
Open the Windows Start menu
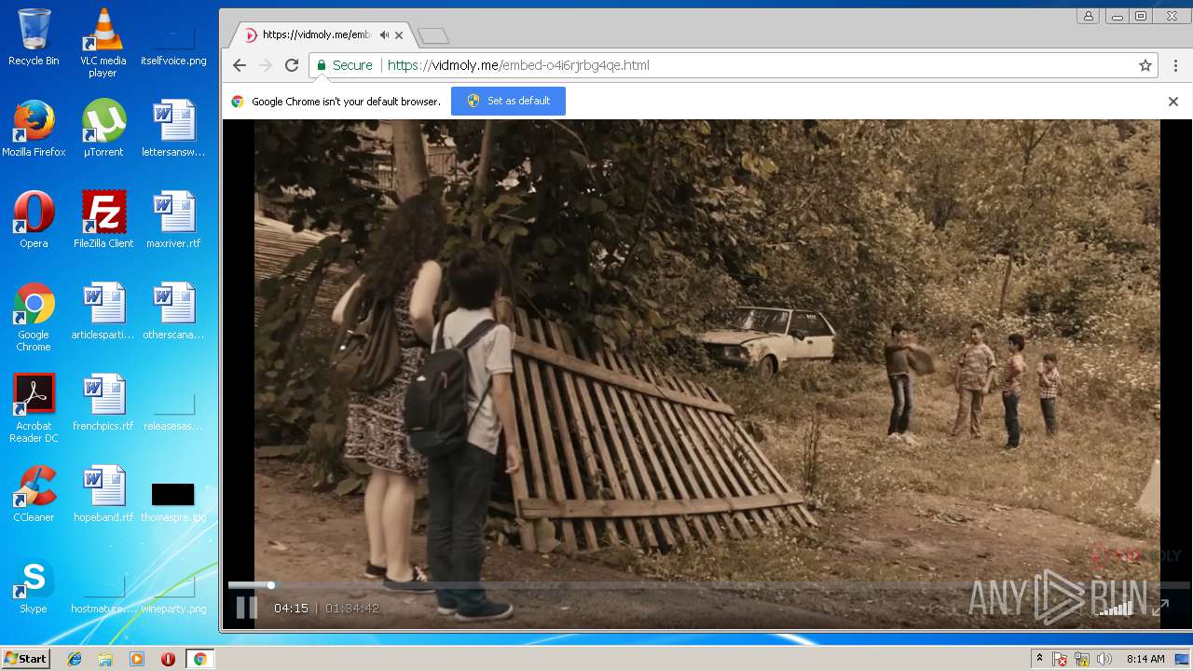tap(26, 659)
